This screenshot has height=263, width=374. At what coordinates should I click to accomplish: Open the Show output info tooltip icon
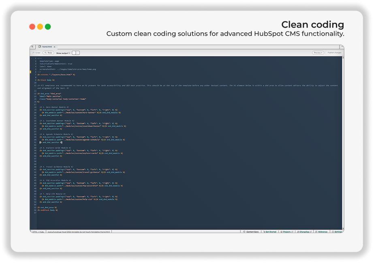tap(69, 53)
